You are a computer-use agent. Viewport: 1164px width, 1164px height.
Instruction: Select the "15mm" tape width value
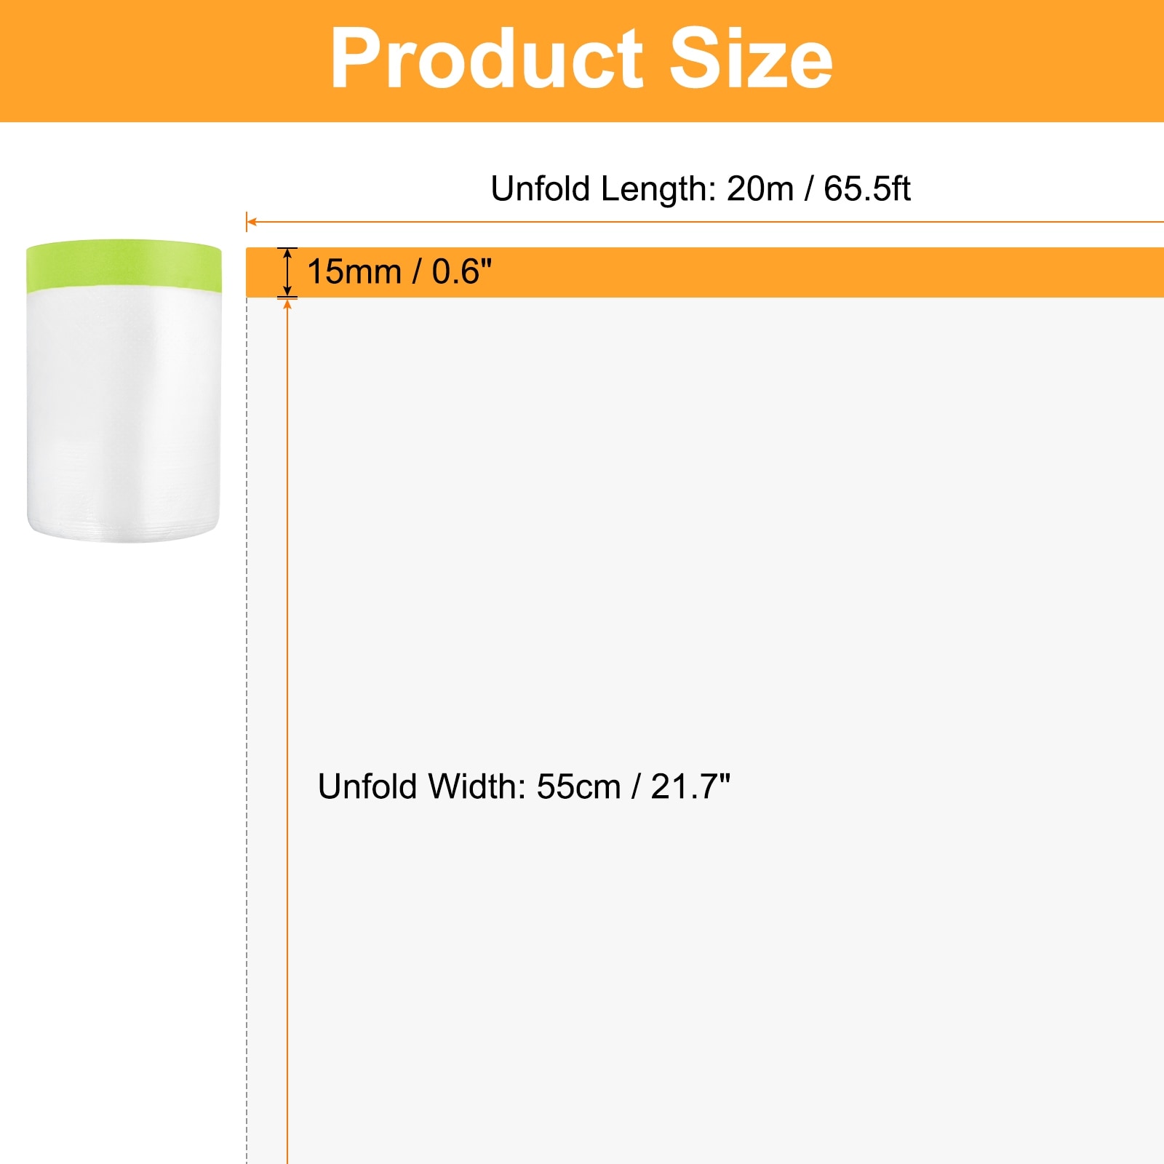coord(354,272)
